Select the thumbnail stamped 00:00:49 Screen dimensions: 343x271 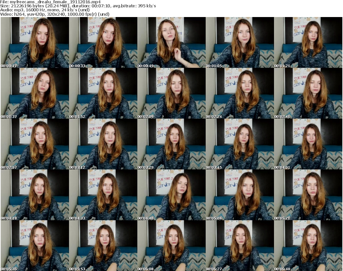pyautogui.click(x=171, y=42)
